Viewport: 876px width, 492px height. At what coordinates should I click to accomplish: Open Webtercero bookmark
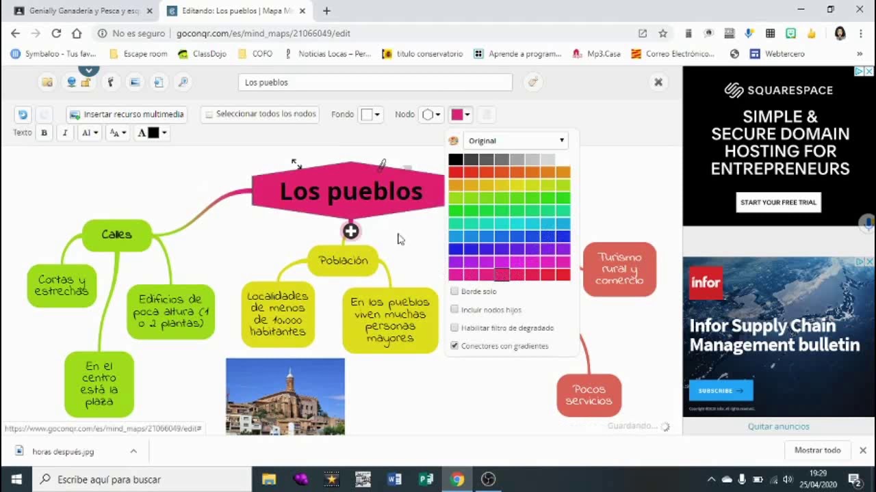click(x=777, y=54)
